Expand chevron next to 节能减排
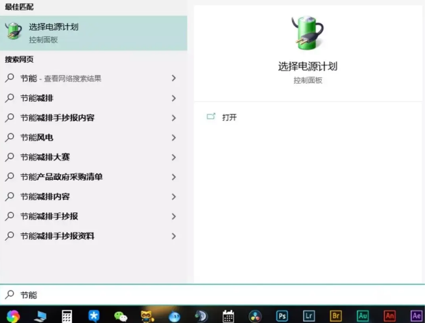This screenshot has width=434, height=323. coord(174,98)
